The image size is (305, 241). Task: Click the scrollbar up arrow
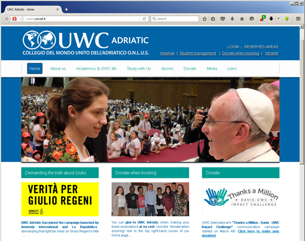pos(302,27)
